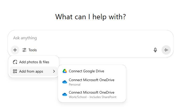Select Add photos & files text
This screenshot has height=109, width=182.
(x=34, y=62)
